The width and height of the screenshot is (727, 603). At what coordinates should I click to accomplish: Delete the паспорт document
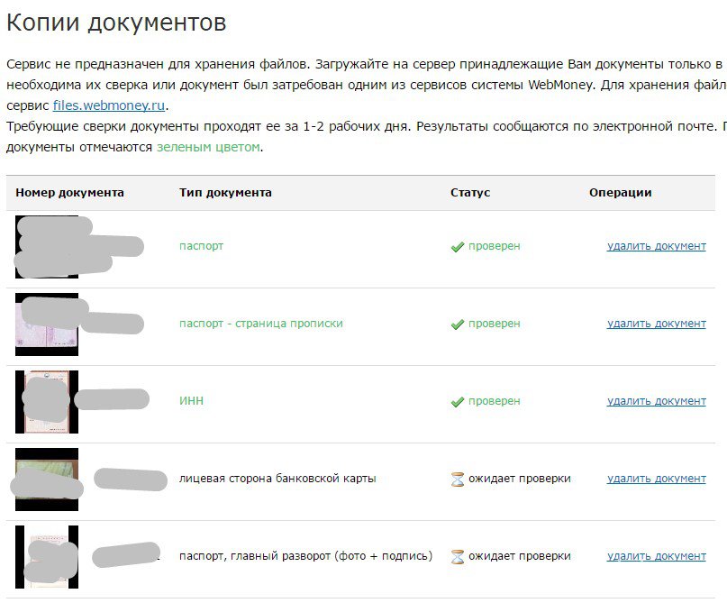coord(656,246)
